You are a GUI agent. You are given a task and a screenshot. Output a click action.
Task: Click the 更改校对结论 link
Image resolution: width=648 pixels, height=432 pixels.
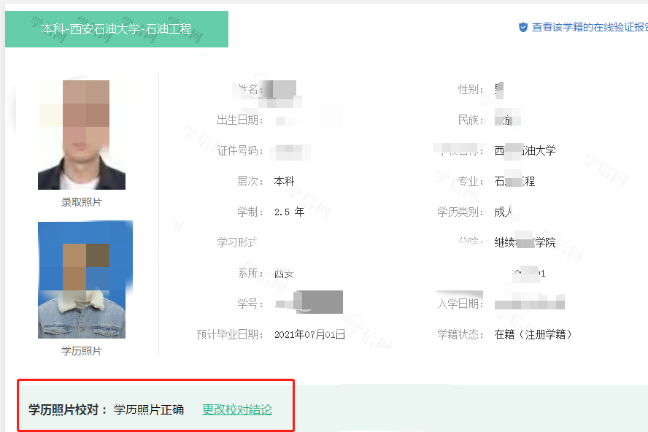pos(236,409)
